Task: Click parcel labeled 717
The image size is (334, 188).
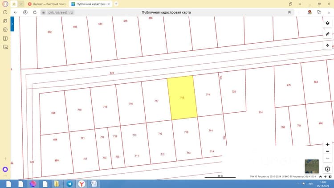Action: [x=157, y=101]
